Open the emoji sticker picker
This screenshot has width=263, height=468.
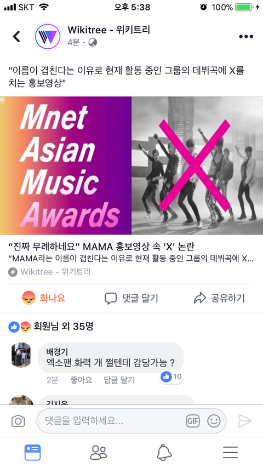pos(214,421)
